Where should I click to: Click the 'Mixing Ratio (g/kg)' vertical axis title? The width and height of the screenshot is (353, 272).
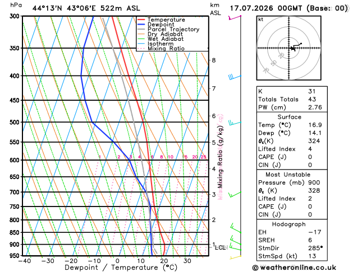pyautogui.click(x=220, y=157)
